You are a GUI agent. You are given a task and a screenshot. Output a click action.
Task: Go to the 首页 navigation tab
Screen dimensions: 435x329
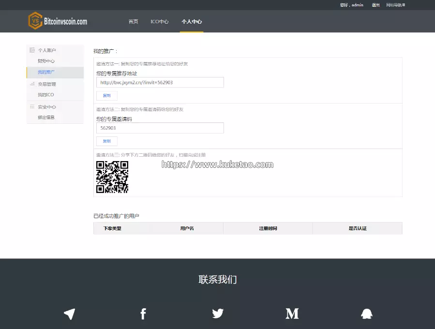pyautogui.click(x=133, y=22)
